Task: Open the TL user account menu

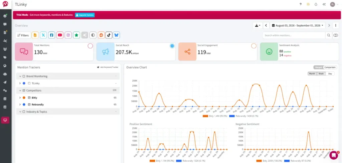Action: pos(334,4)
